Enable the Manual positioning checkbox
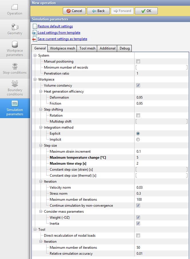The width and height of the screenshot is (190, 259). click(138, 61)
